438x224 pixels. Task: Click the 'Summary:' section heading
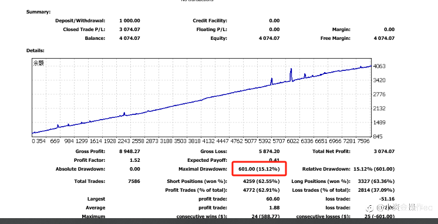pyautogui.click(x=39, y=12)
